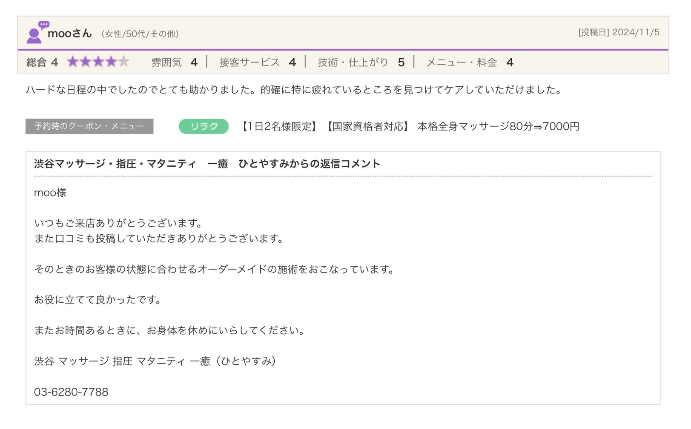Click the 本格全身マッサージ80分⇒7000円 coupon text

[498, 126]
